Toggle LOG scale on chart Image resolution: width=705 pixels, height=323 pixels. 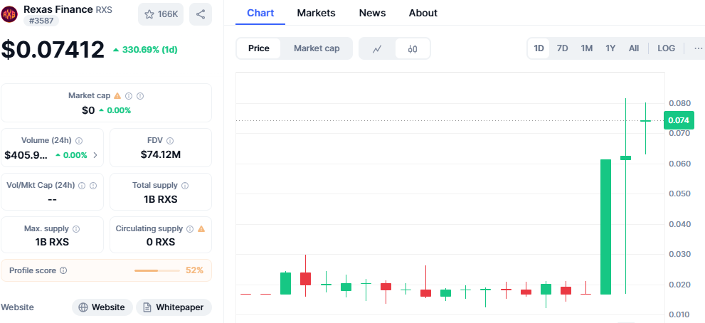point(666,48)
